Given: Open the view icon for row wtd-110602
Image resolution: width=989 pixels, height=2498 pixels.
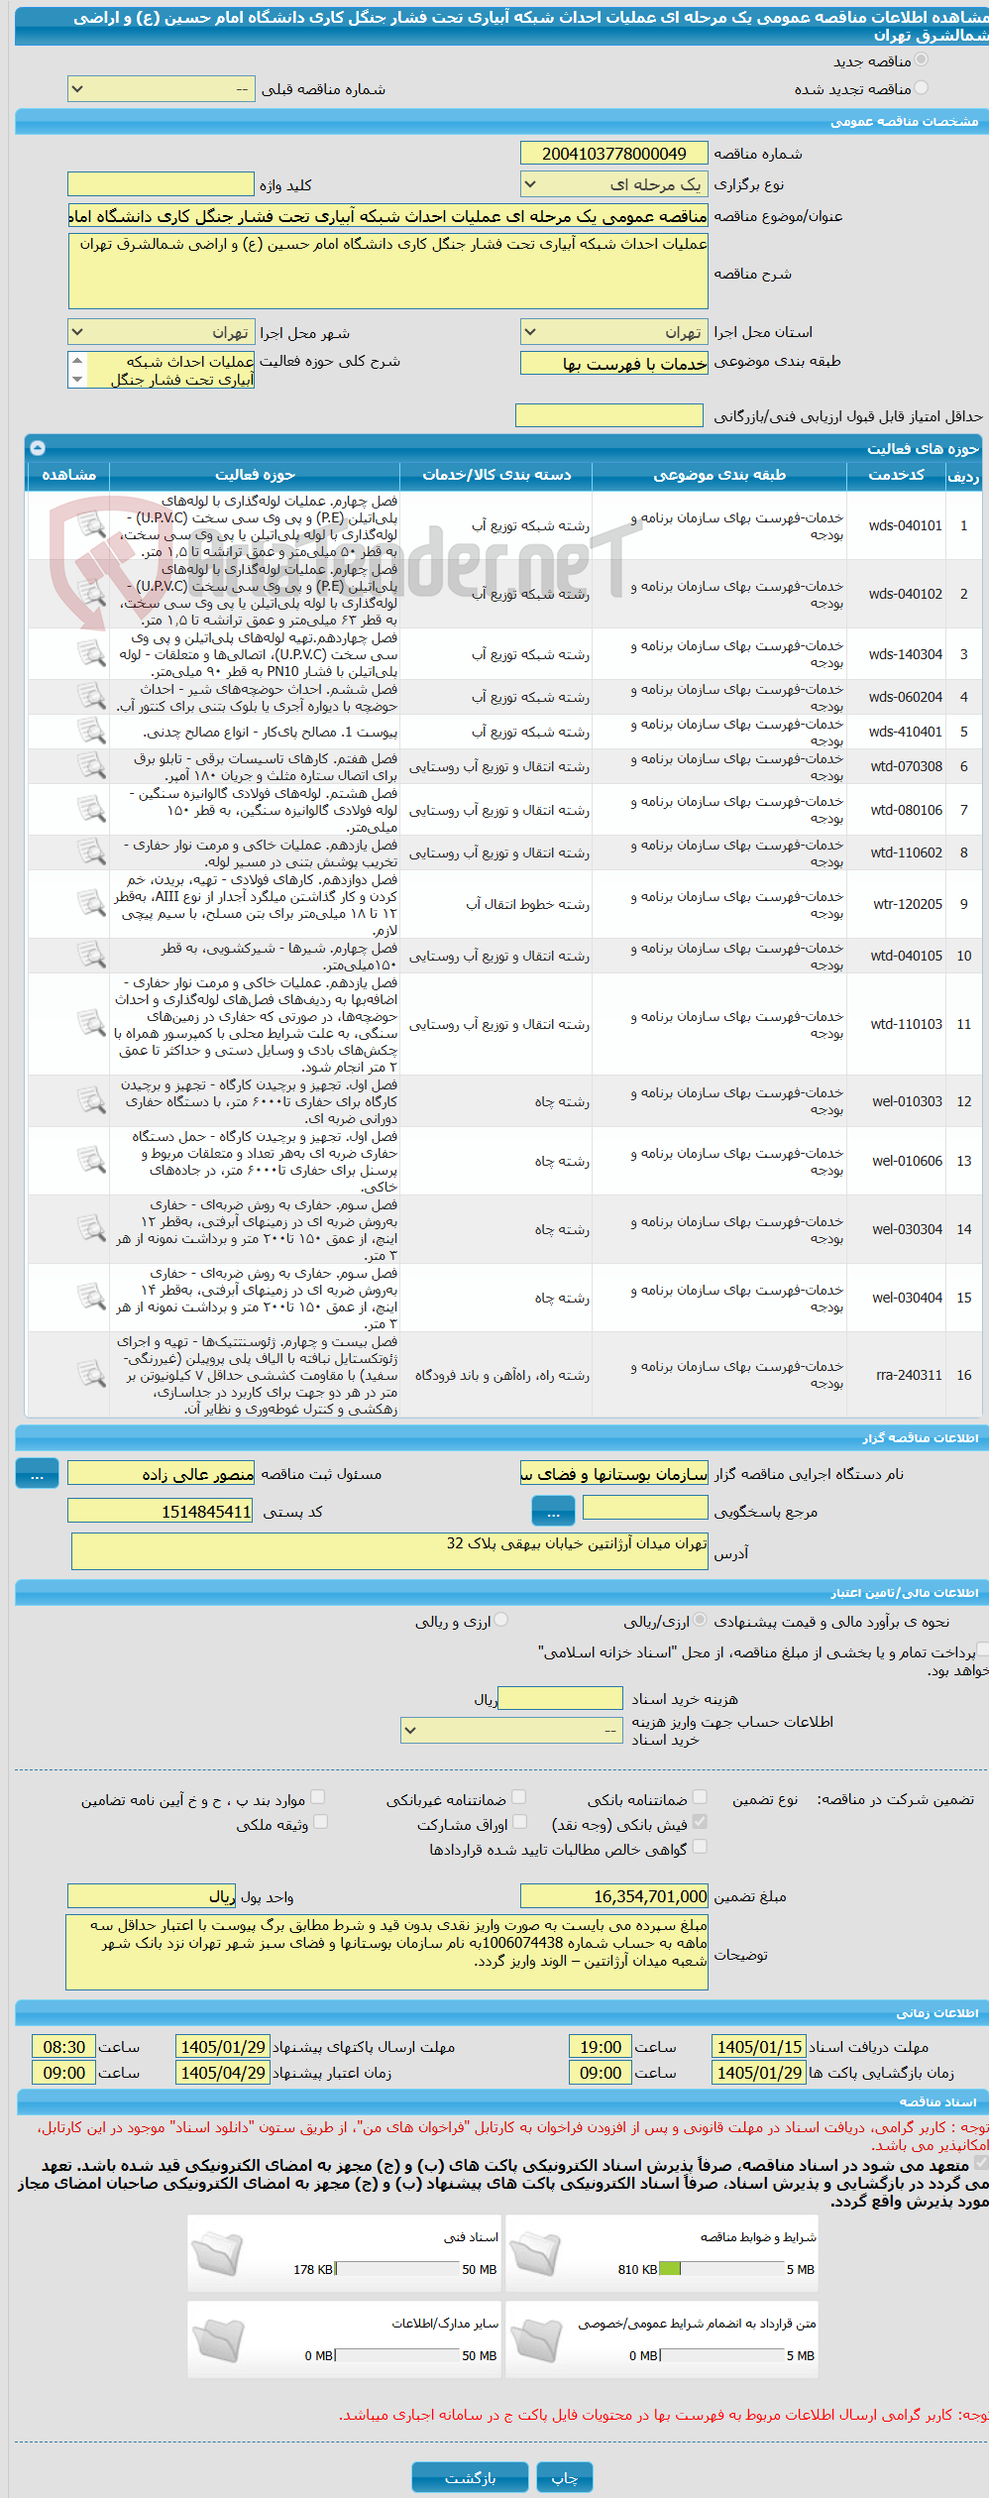Looking at the screenshot, I should 91,852.
